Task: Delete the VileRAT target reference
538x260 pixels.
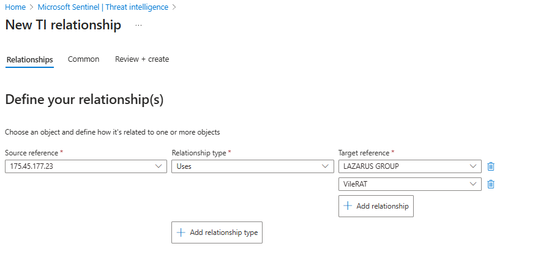Action: [x=491, y=184]
